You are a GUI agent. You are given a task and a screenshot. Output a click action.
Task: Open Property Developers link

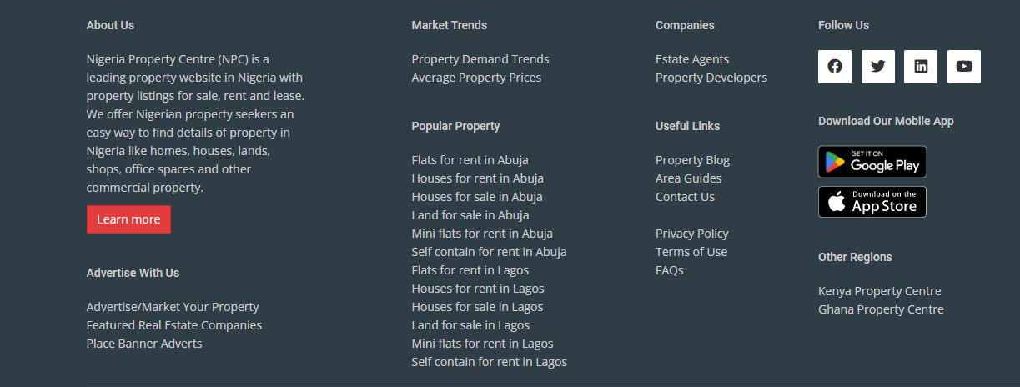coord(711,78)
